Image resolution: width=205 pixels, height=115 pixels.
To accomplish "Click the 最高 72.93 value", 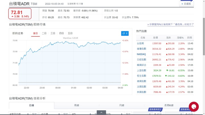I will (x=66, y=11).
